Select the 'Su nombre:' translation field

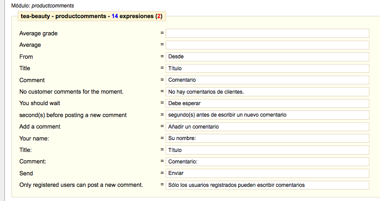267,138
